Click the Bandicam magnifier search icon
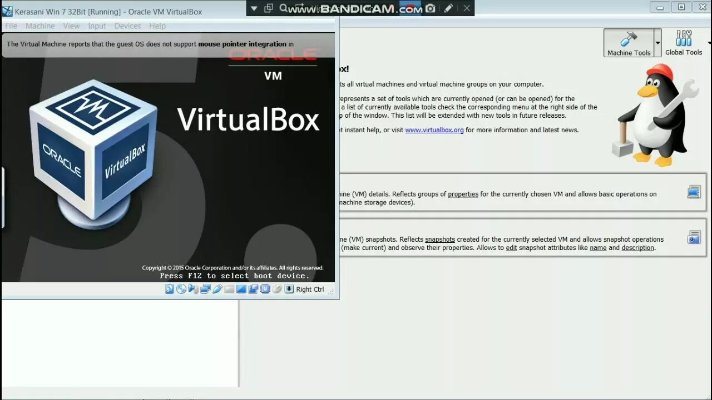The height and width of the screenshot is (400, 712). pos(283,8)
